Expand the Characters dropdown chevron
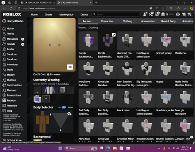This screenshot has width=195, height=152. coord(115,21)
